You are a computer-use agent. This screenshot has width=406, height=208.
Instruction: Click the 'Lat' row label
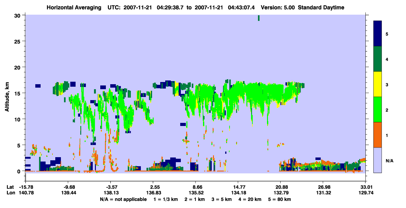(10, 187)
